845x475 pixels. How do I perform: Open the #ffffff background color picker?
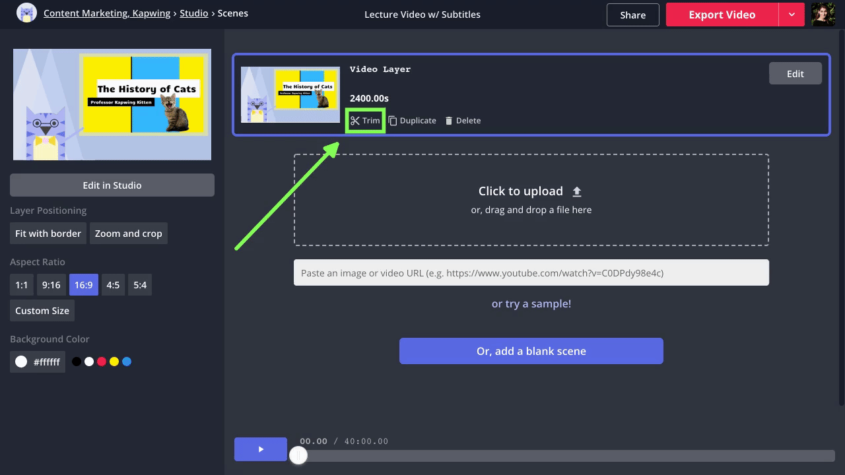click(x=38, y=362)
